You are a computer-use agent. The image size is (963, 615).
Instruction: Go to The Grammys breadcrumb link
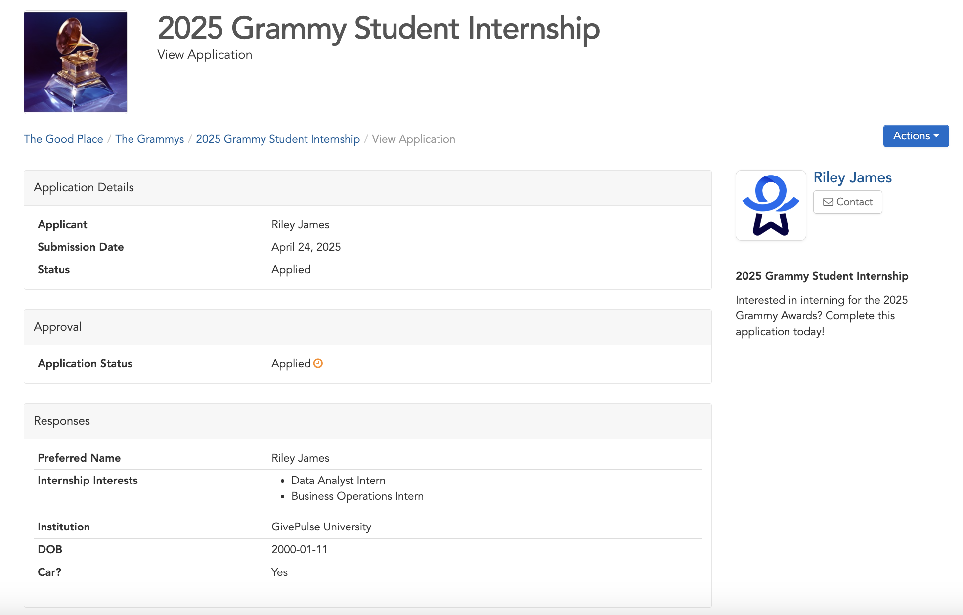coord(149,139)
